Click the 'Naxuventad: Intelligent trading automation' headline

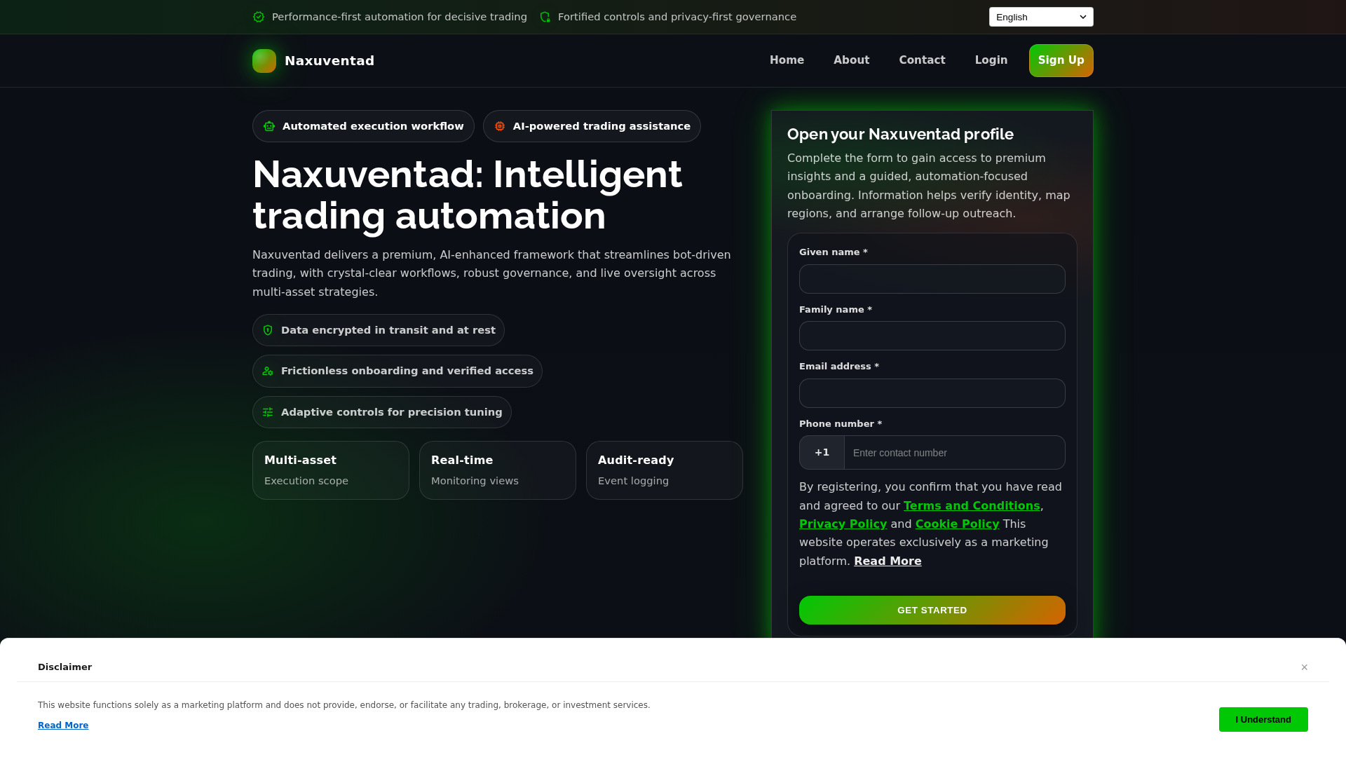coord(467,195)
